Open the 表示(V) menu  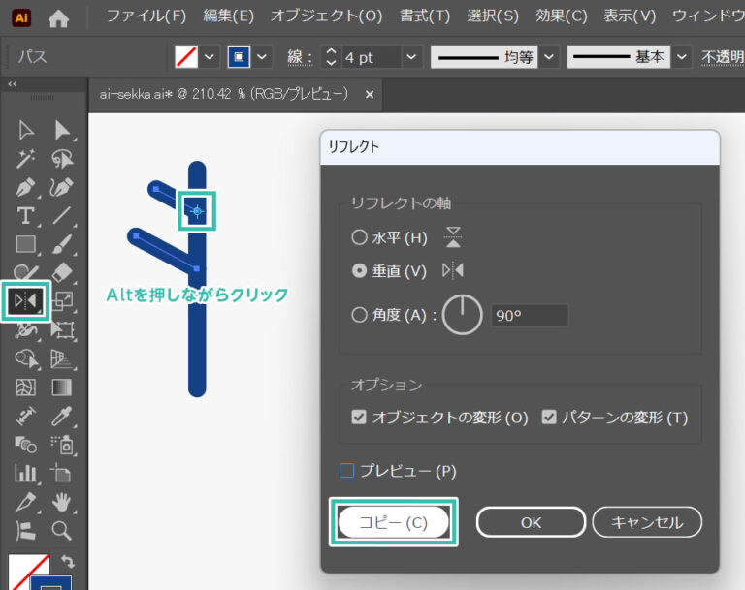pos(630,16)
